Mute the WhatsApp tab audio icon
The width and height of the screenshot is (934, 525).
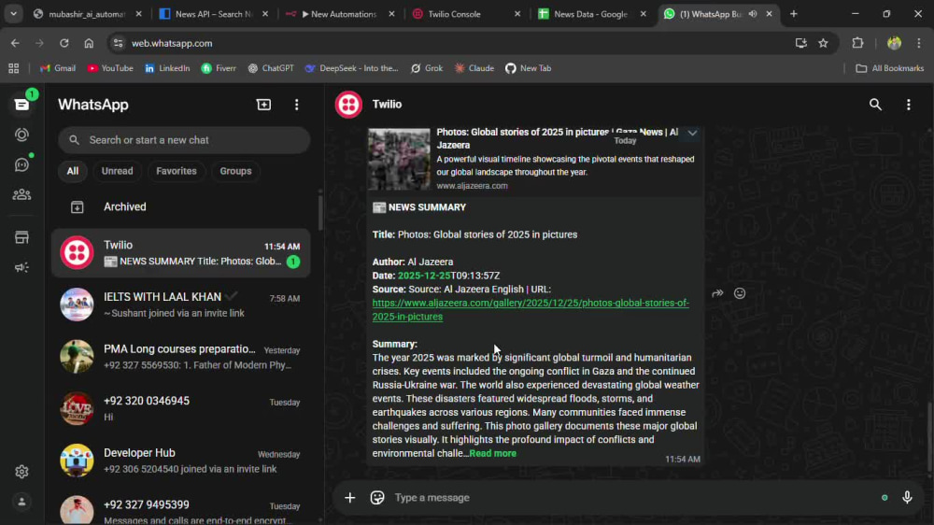pyautogui.click(x=753, y=14)
